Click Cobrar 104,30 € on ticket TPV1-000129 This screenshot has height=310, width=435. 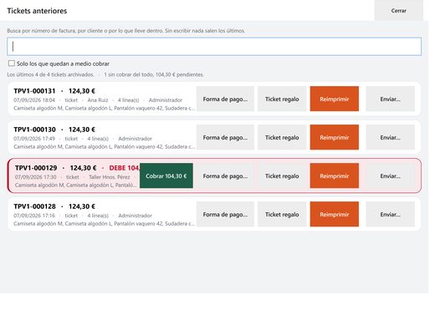166,175
